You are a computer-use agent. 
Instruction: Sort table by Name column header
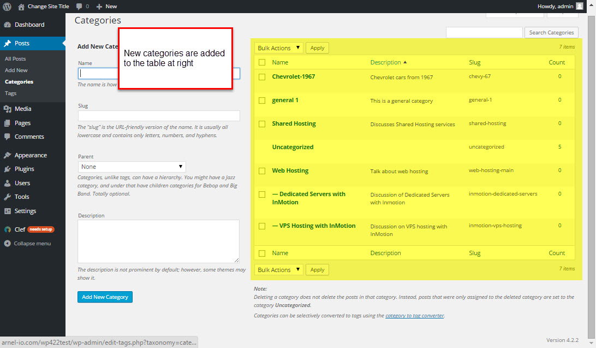280,62
